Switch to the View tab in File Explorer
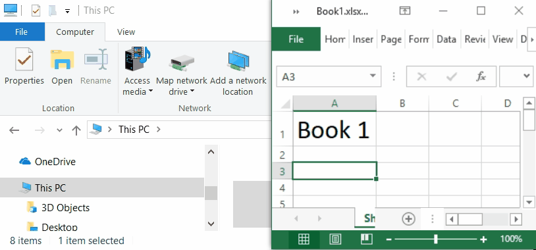 [x=126, y=32]
